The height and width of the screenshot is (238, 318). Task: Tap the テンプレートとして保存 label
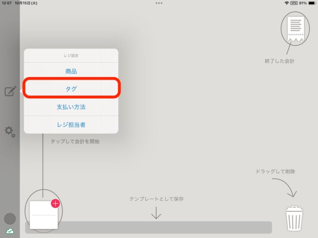[x=156, y=199]
